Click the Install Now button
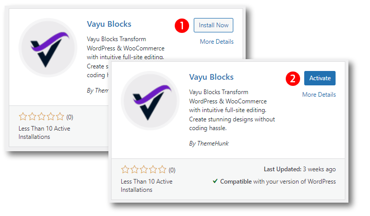The width and height of the screenshot is (370, 216). coord(213,25)
